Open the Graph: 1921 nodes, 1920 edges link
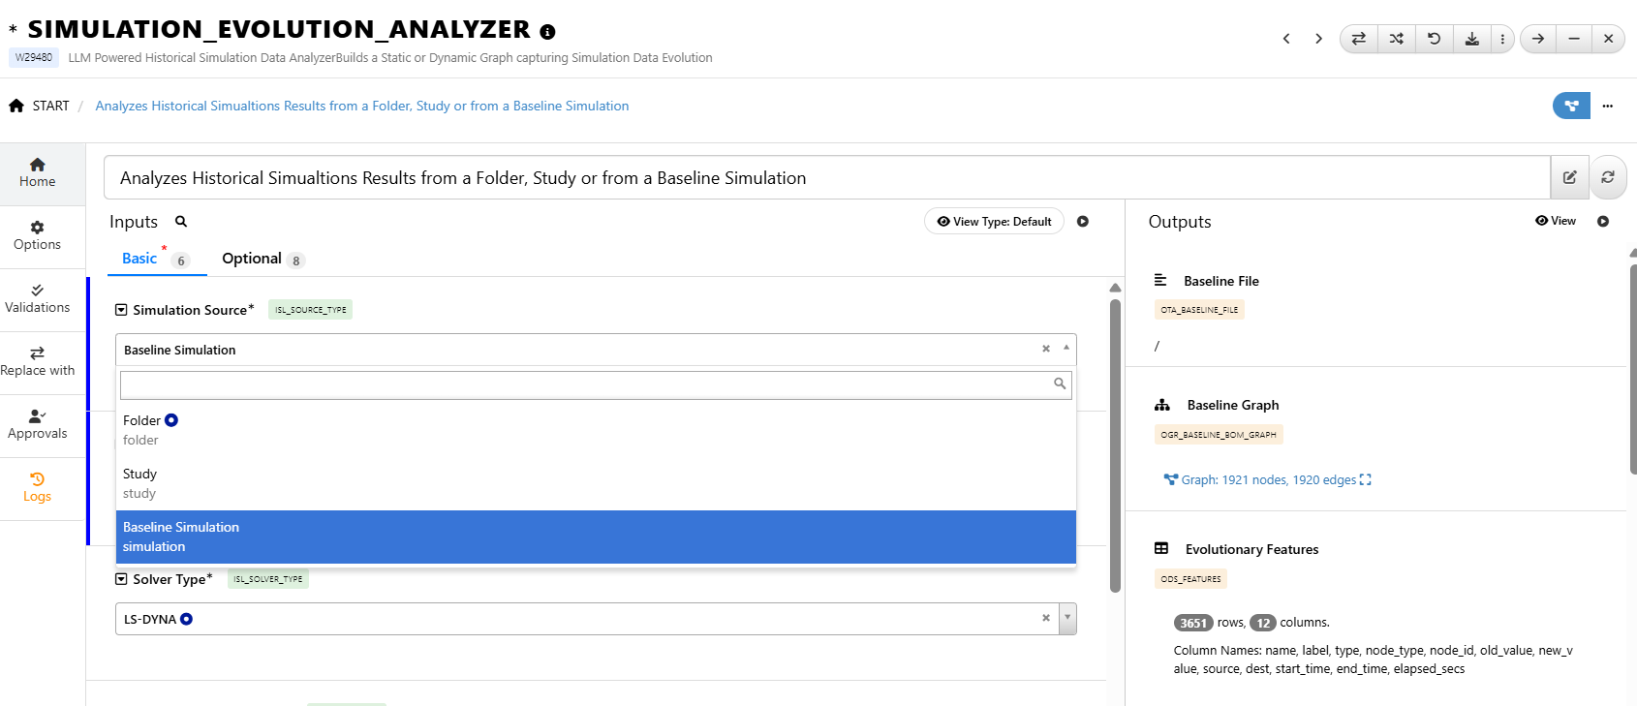Image resolution: width=1637 pixels, height=706 pixels. (1267, 479)
